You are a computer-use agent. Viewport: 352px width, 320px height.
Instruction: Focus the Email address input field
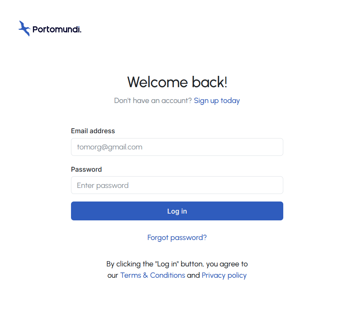click(177, 147)
